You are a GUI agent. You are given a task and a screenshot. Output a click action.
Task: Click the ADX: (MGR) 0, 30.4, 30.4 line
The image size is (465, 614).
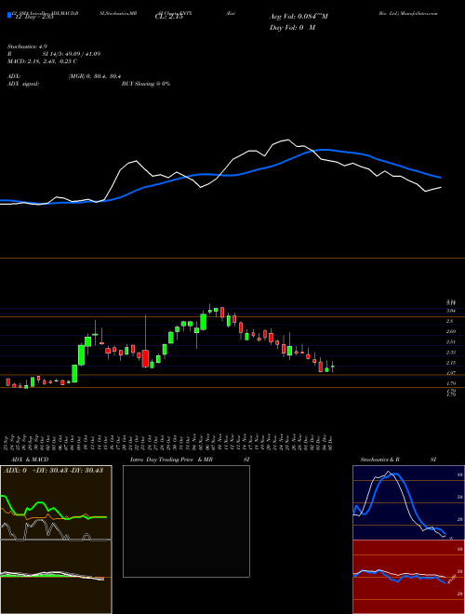(66, 76)
